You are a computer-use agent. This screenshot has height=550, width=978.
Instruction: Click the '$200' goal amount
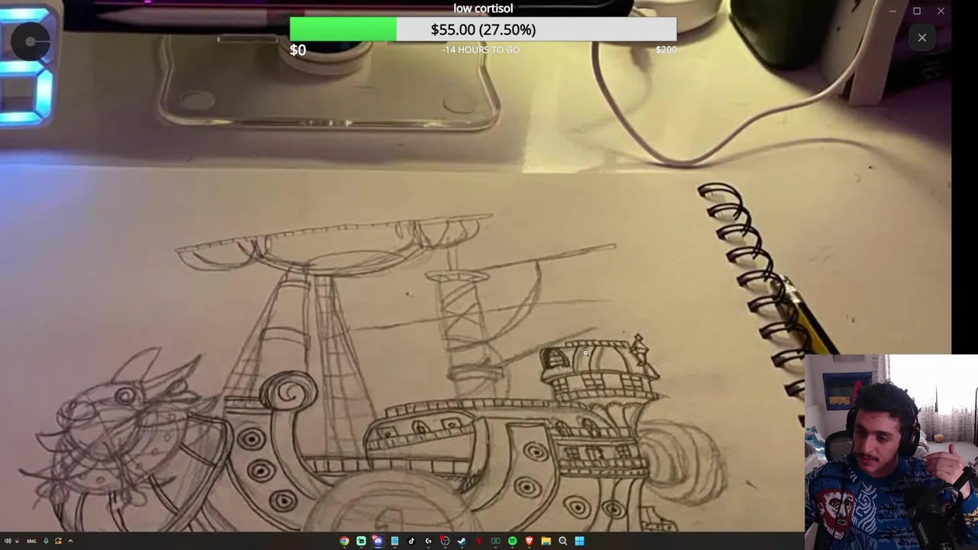(666, 50)
